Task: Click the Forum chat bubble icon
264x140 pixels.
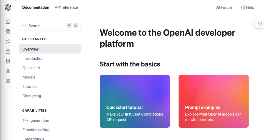Action: (218, 8)
